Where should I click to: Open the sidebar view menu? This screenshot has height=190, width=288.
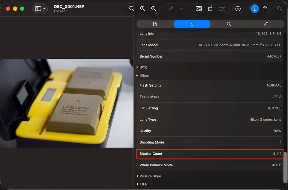(x=40, y=9)
